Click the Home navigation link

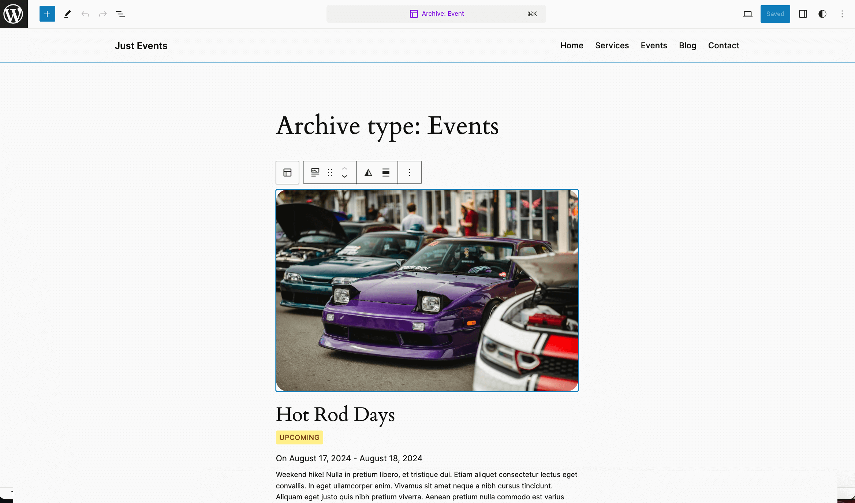pos(572,45)
